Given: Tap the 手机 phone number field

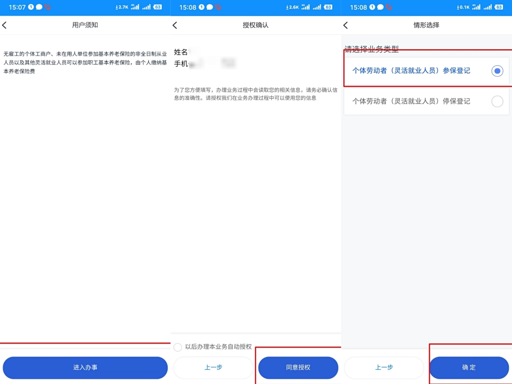Looking at the screenshot, I should pyautogui.click(x=205, y=64).
